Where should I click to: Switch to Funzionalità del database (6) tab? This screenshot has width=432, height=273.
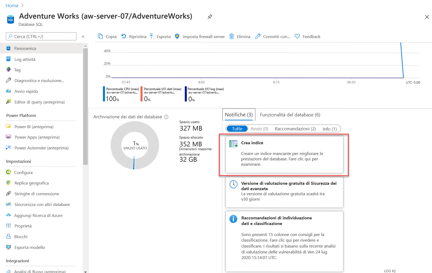[x=290, y=115]
